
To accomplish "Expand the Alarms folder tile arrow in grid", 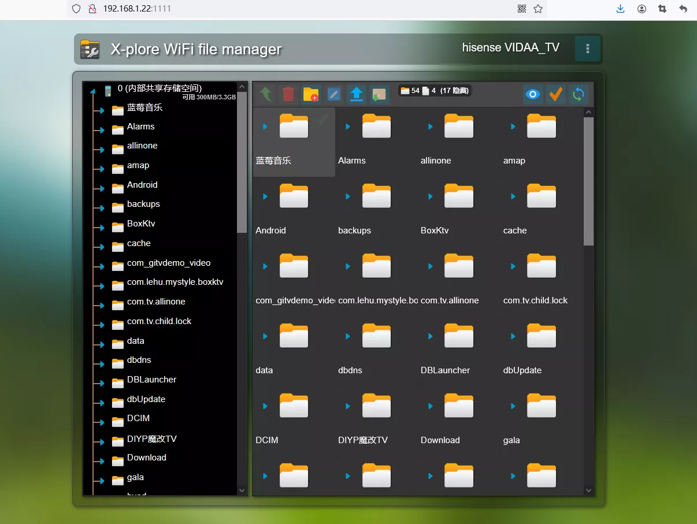I will pos(348,127).
